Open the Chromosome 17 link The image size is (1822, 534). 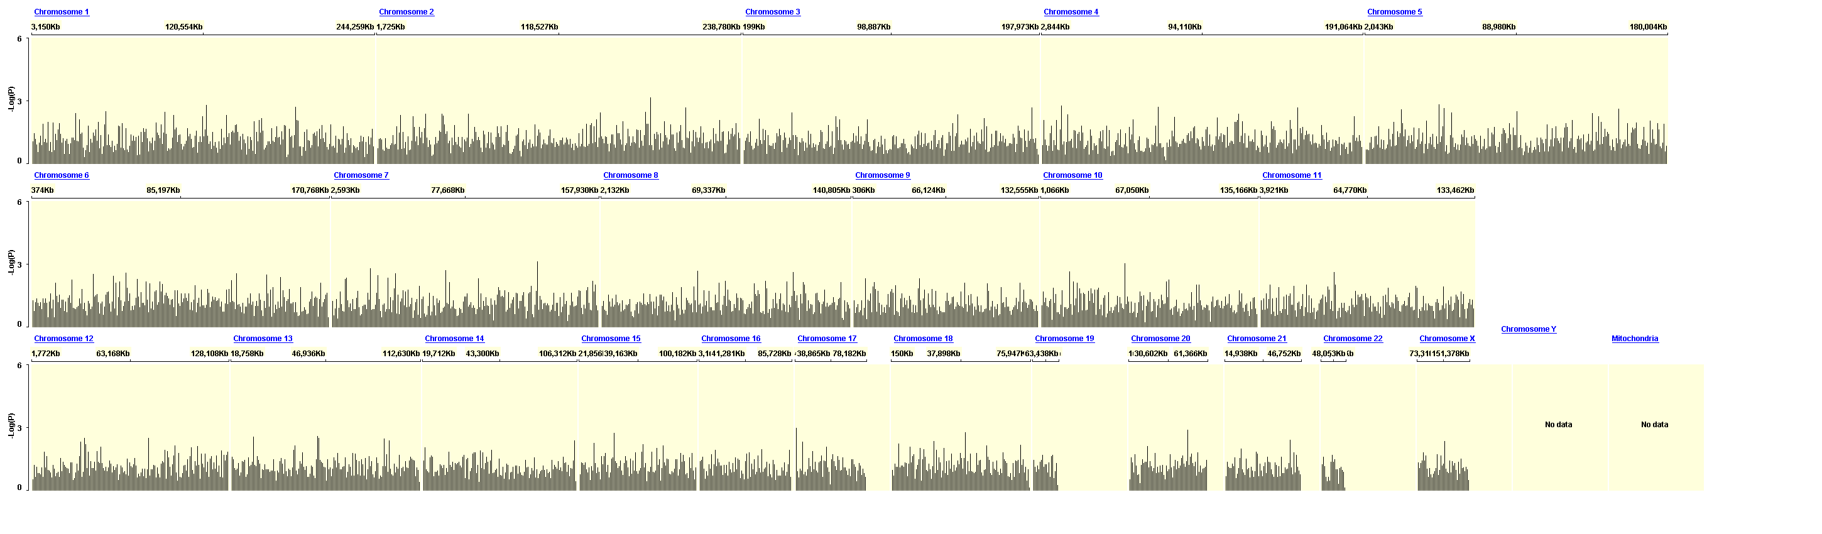(827, 339)
